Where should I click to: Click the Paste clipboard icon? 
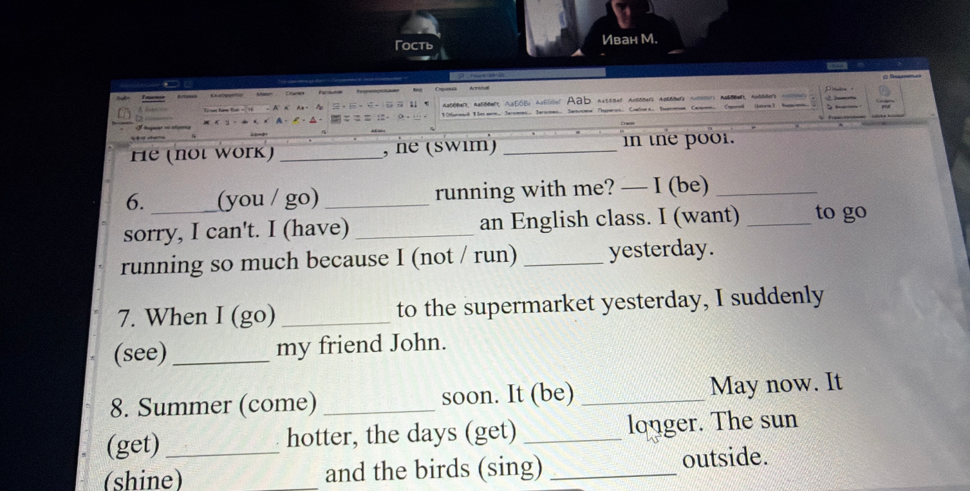[x=124, y=113]
